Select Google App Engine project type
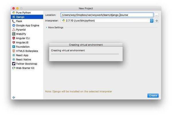 pyautogui.click(x=27, y=26)
